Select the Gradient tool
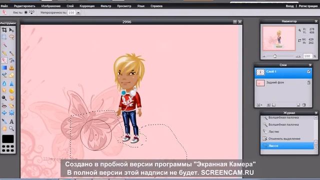The width and height of the screenshot is (320, 180). tap(4, 68)
